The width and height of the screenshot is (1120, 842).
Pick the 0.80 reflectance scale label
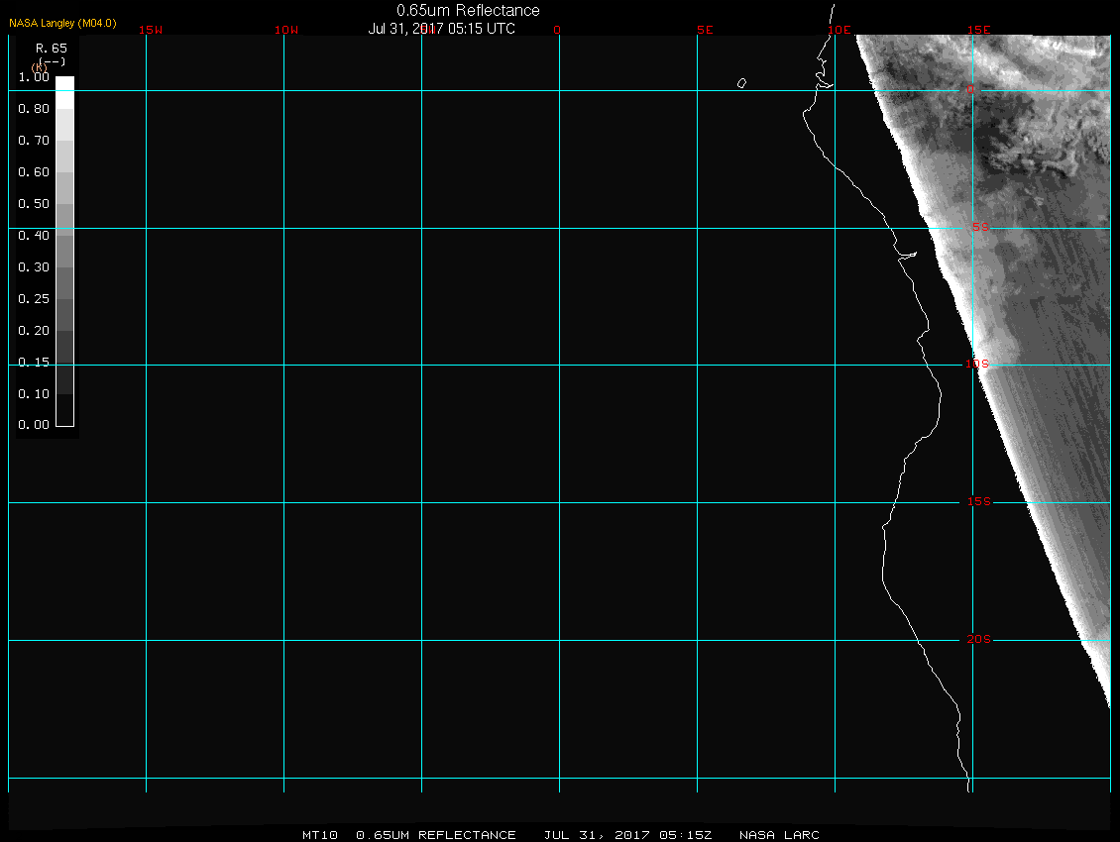point(34,109)
